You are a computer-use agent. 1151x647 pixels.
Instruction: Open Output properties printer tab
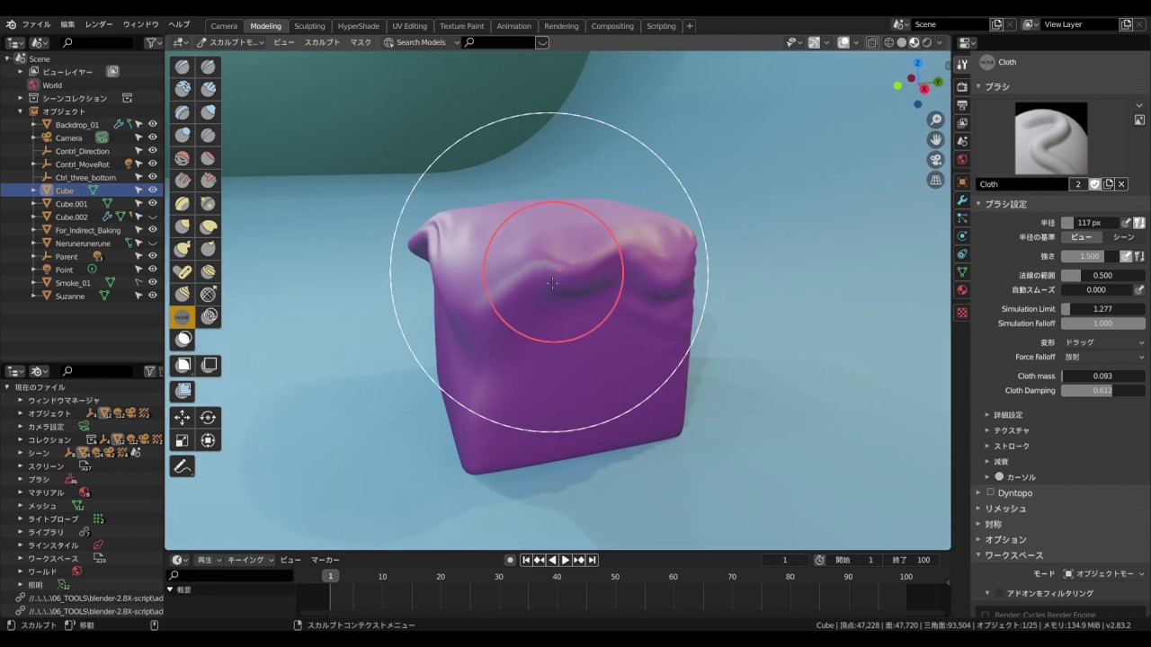tap(962, 105)
